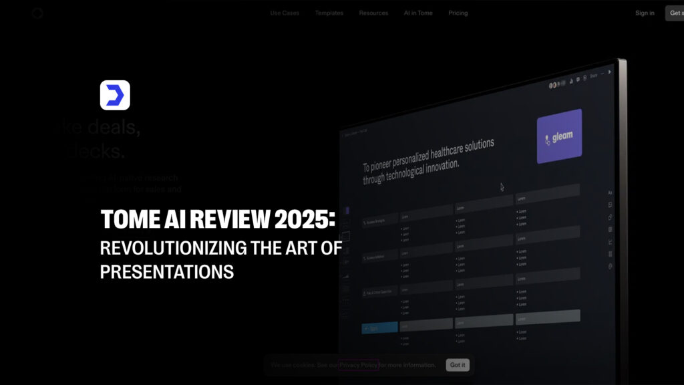Go to AI in Tome page

point(418,13)
